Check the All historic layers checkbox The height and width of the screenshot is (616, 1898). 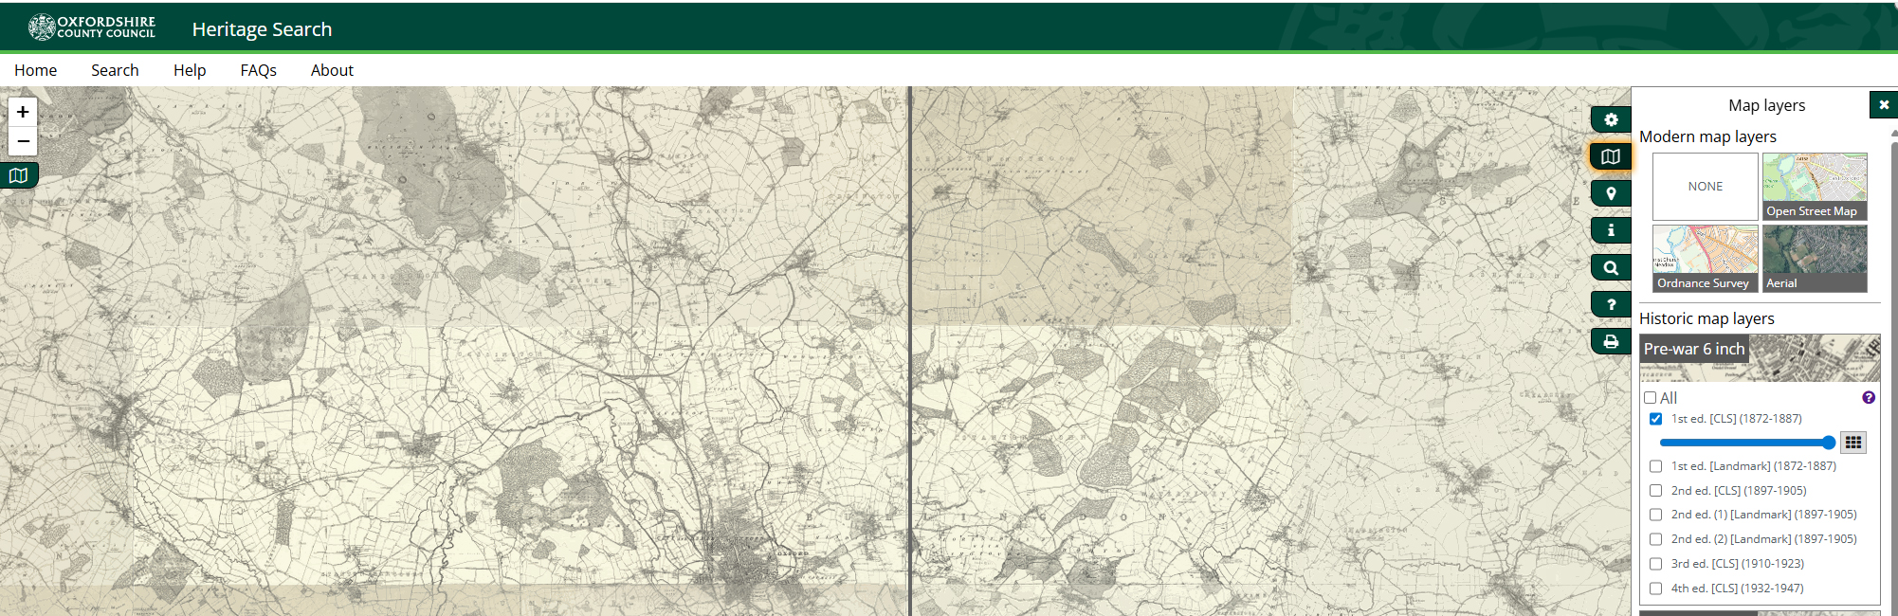[x=1651, y=398]
